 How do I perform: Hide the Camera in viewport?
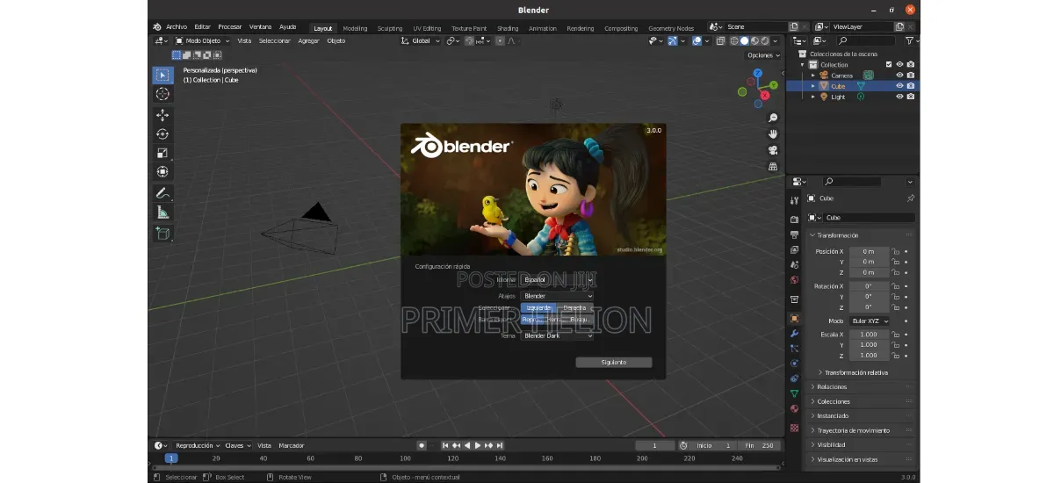pyautogui.click(x=899, y=76)
